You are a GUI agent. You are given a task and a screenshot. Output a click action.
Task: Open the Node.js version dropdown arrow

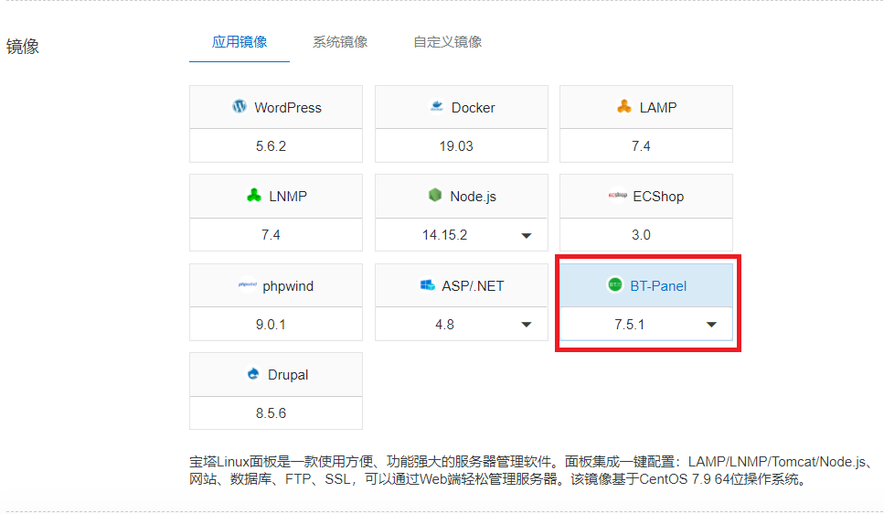[x=526, y=235]
